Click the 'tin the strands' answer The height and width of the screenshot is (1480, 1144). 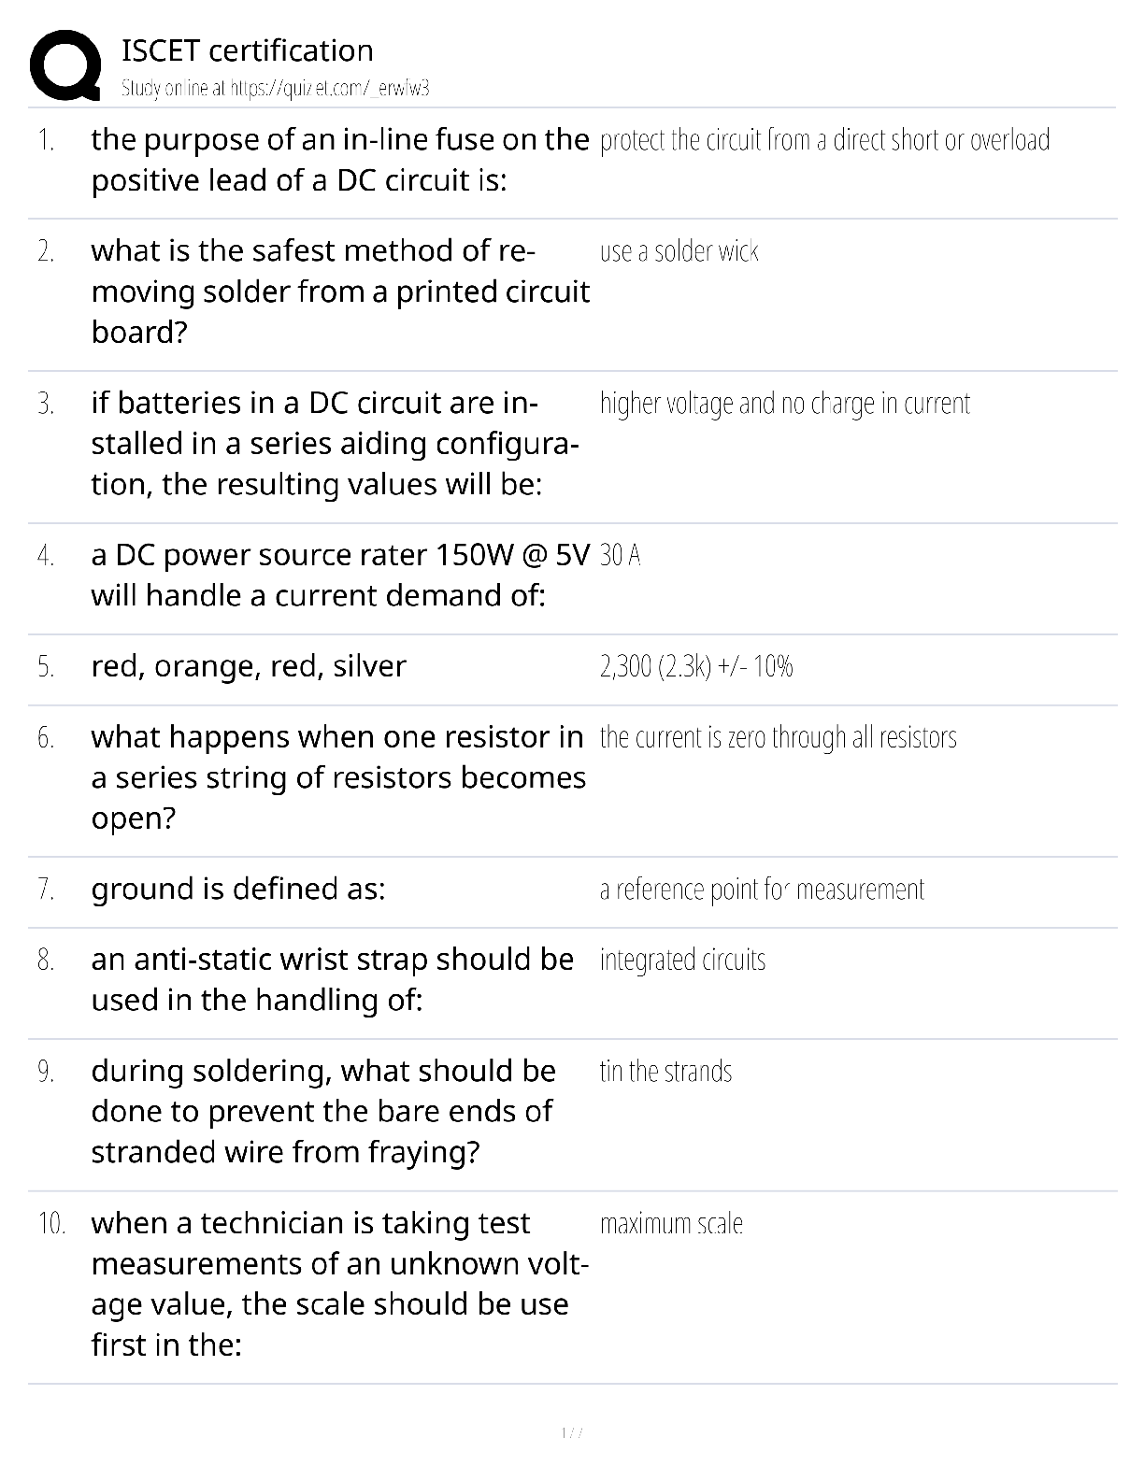665,1071
